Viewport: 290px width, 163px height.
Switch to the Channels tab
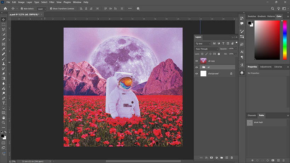coord(251,115)
